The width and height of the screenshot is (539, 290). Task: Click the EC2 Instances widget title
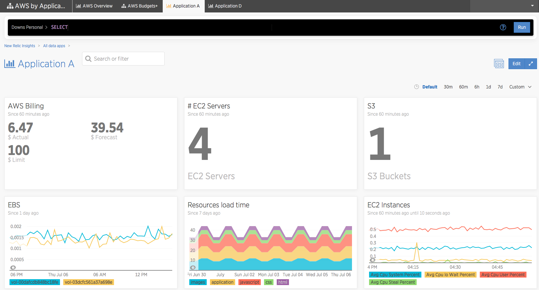(389, 205)
